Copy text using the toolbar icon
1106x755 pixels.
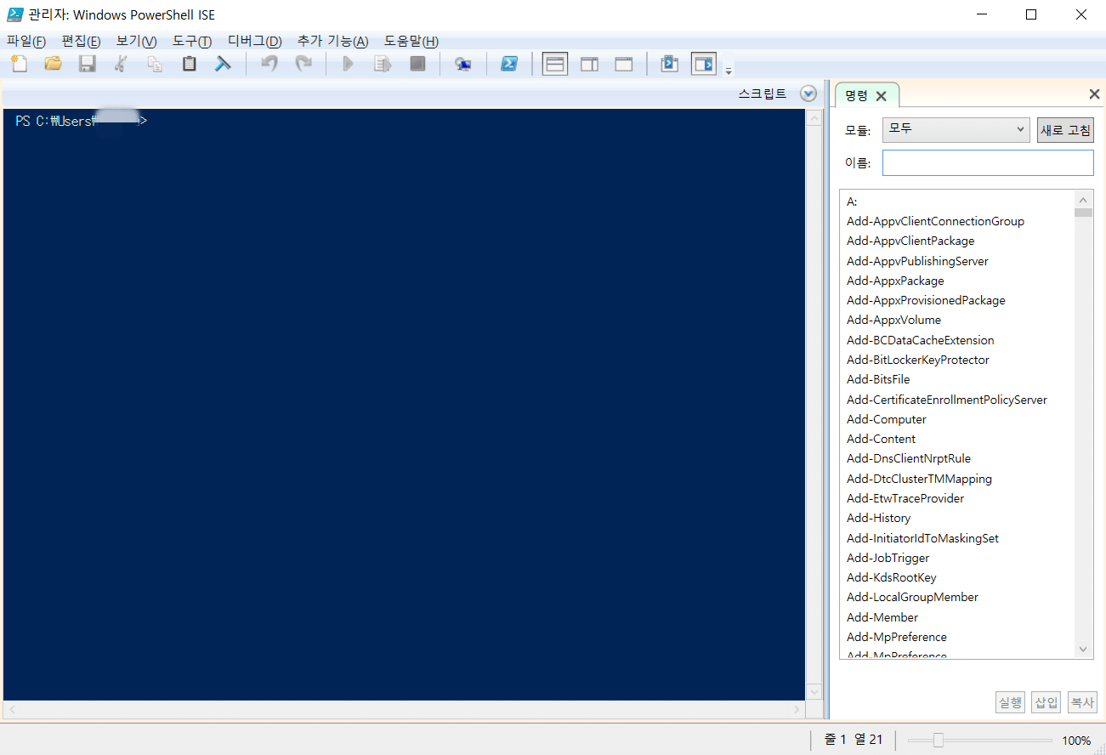(155, 63)
